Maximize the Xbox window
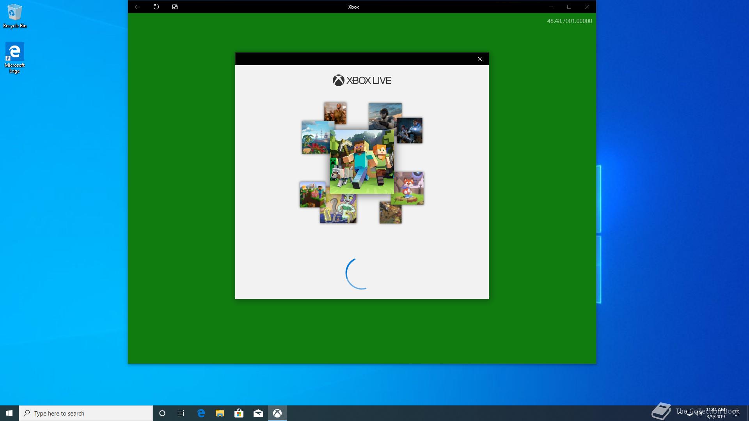Image resolution: width=749 pixels, height=421 pixels. (569, 7)
